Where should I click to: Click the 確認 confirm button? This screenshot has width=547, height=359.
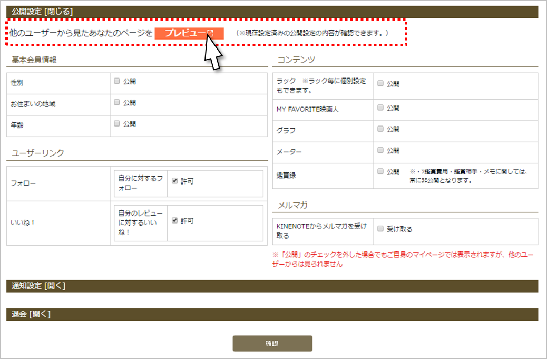tap(272, 343)
